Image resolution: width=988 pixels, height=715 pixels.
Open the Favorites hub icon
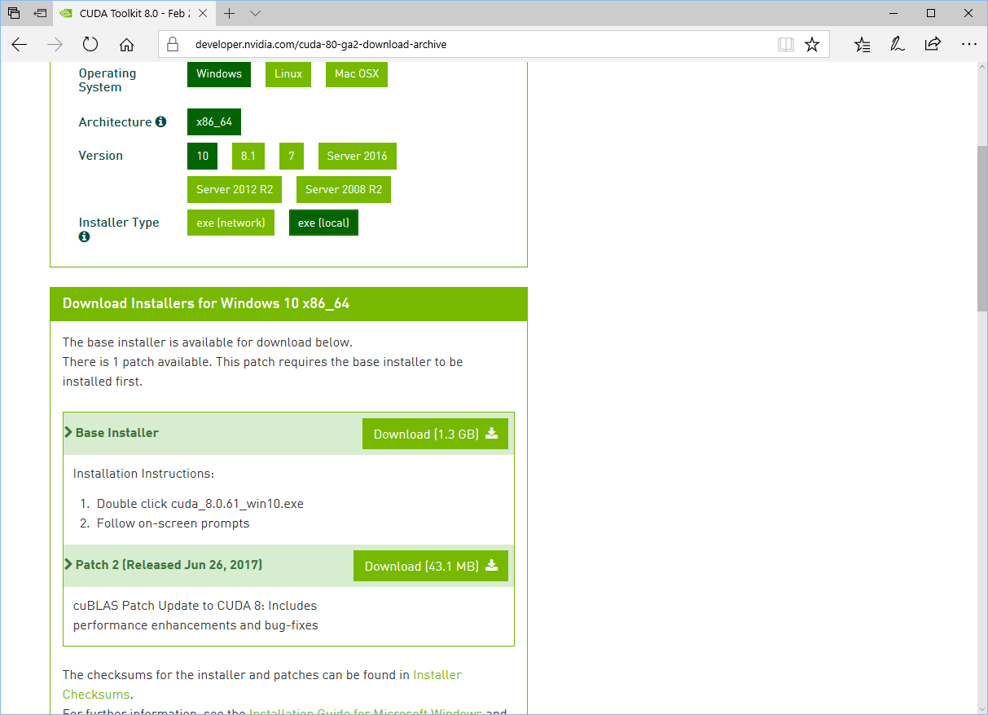point(863,44)
